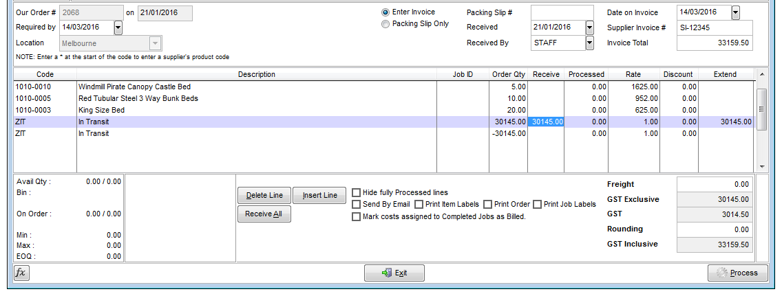Select Enter Invoice radio option
Screen dimensions: 782x296
pos(385,12)
